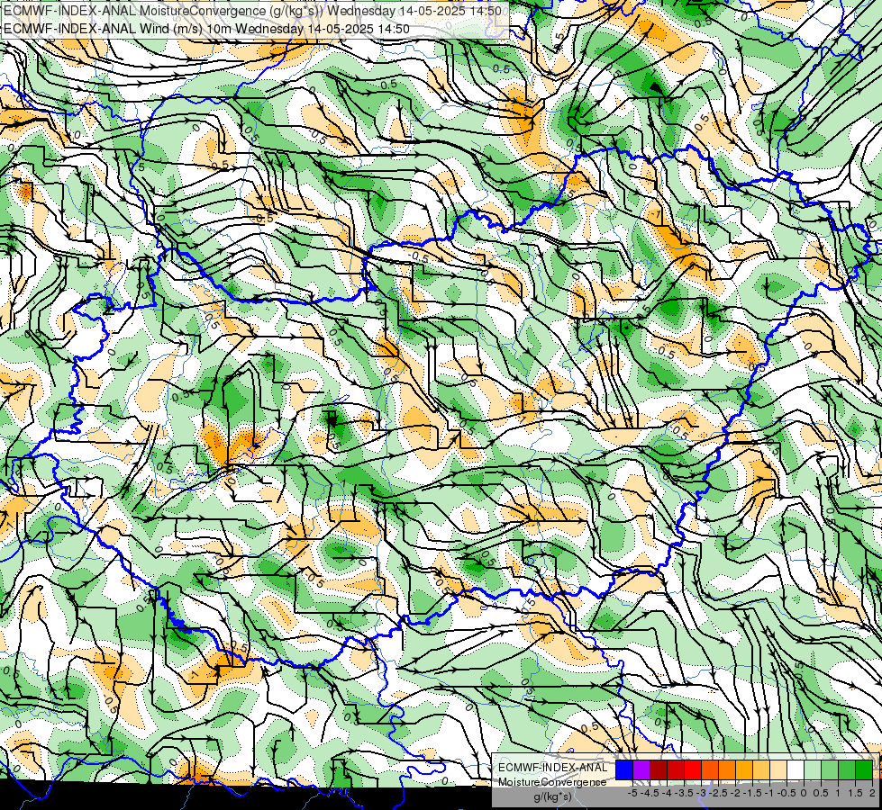
Task: Click the ECMWF-INDEX-ANAL label in the legend box
Action: pyautogui.click(x=553, y=768)
